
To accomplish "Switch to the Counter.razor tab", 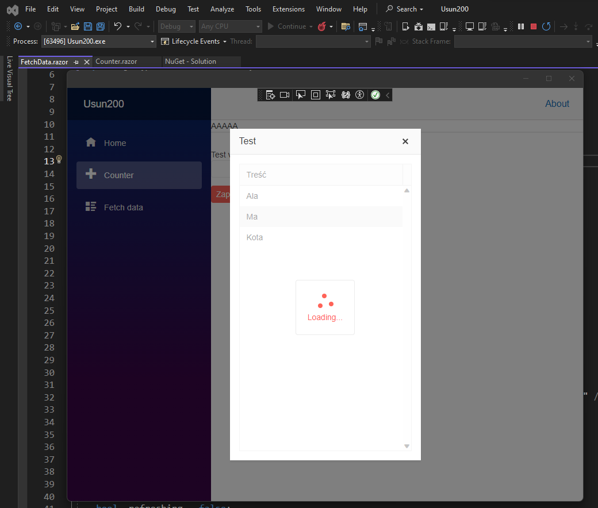I will (116, 61).
